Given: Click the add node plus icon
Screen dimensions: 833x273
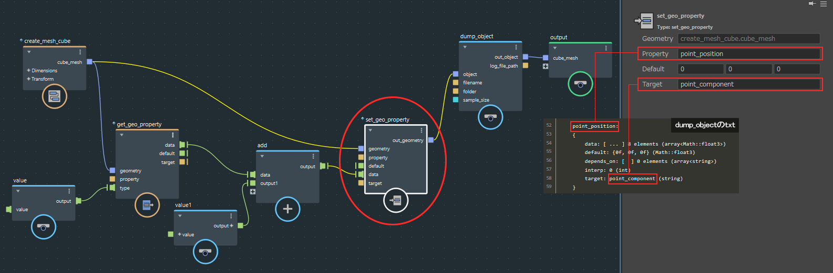Looking at the screenshot, I should [287, 209].
